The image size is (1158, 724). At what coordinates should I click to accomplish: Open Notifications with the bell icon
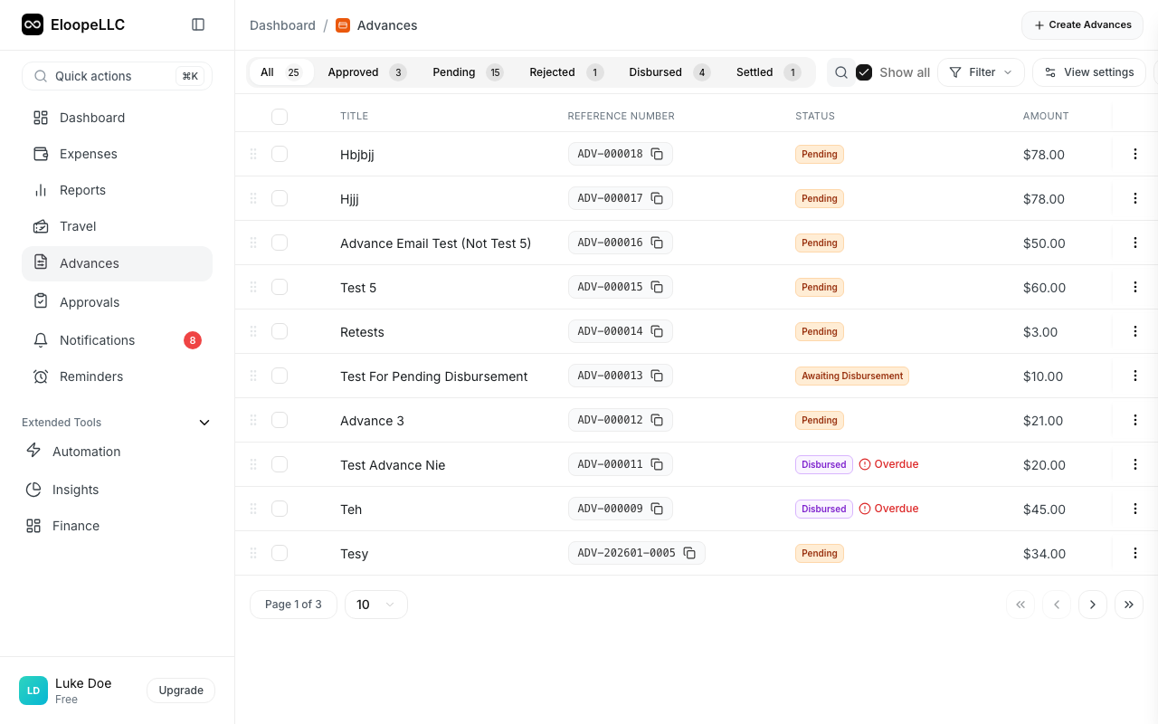95,339
